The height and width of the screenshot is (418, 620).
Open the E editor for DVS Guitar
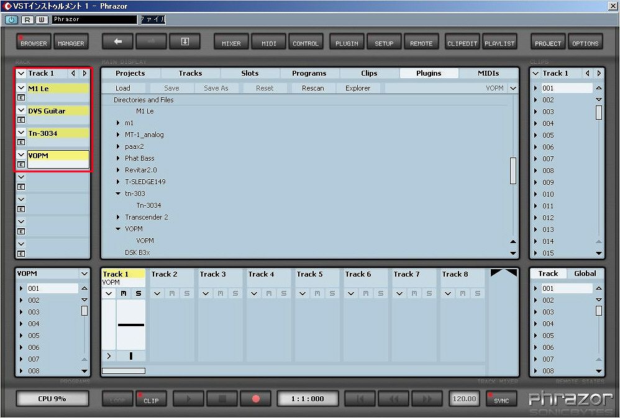click(x=21, y=120)
